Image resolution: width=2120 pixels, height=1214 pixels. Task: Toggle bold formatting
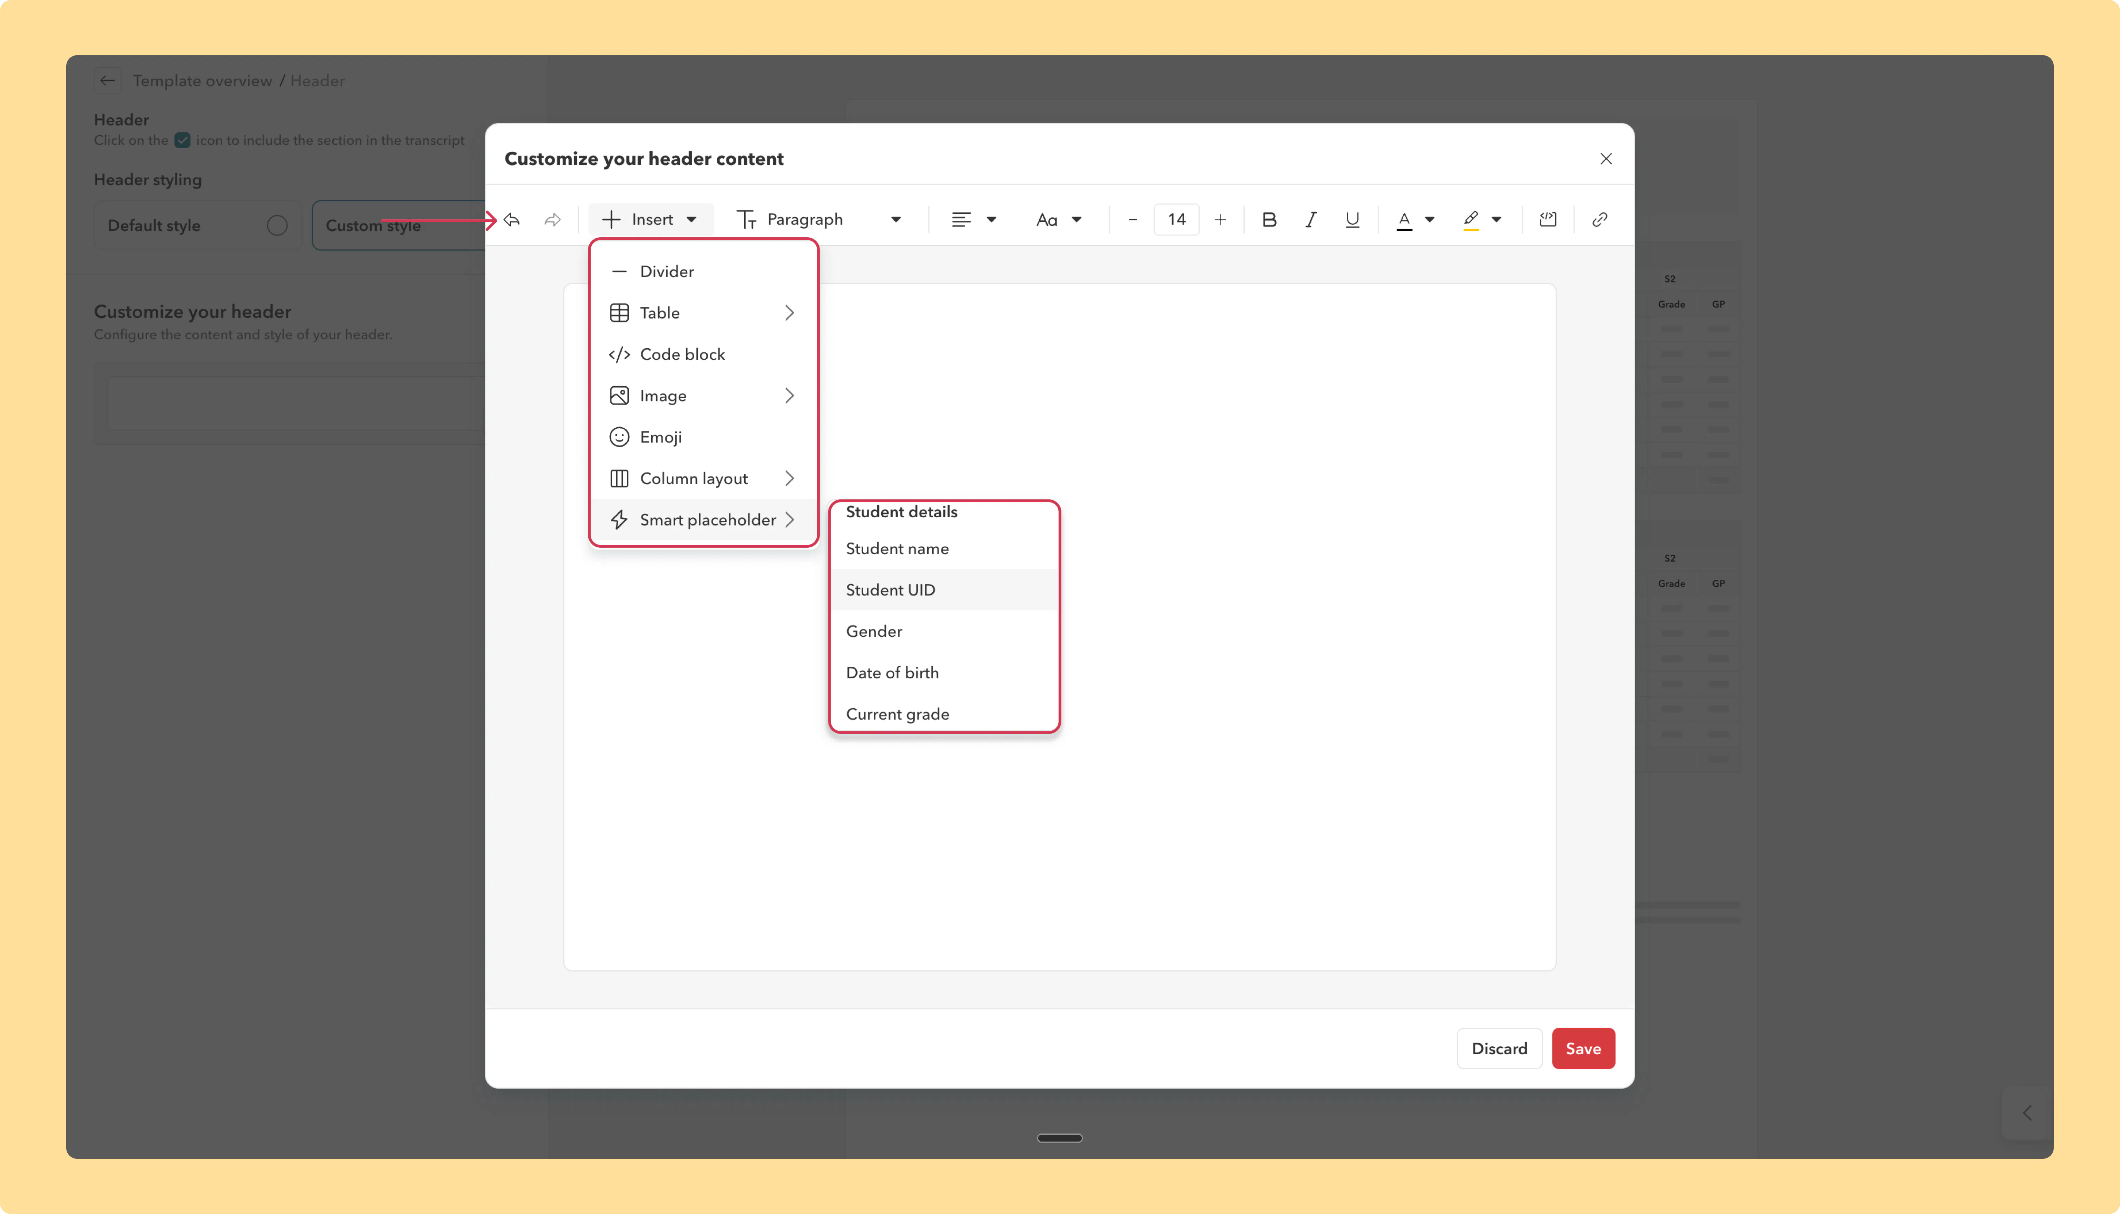click(x=1269, y=219)
